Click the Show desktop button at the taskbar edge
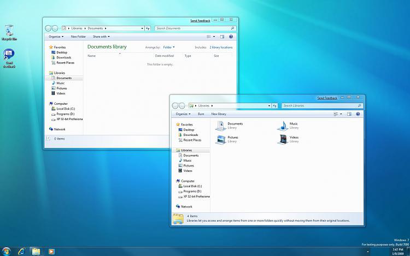The height and width of the screenshot is (256, 410). tap(408, 251)
